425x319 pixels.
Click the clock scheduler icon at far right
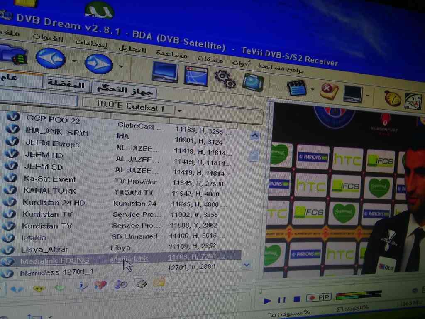click(x=413, y=101)
